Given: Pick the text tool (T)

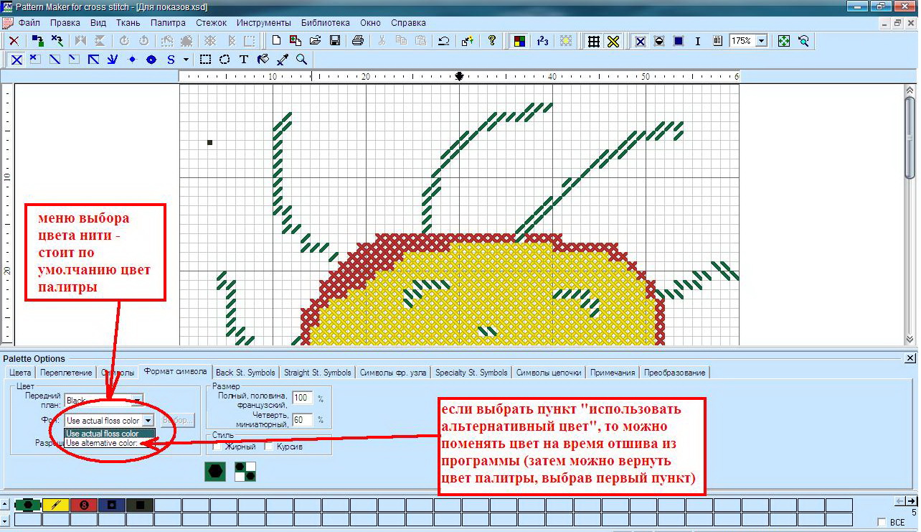Looking at the screenshot, I should [x=244, y=60].
